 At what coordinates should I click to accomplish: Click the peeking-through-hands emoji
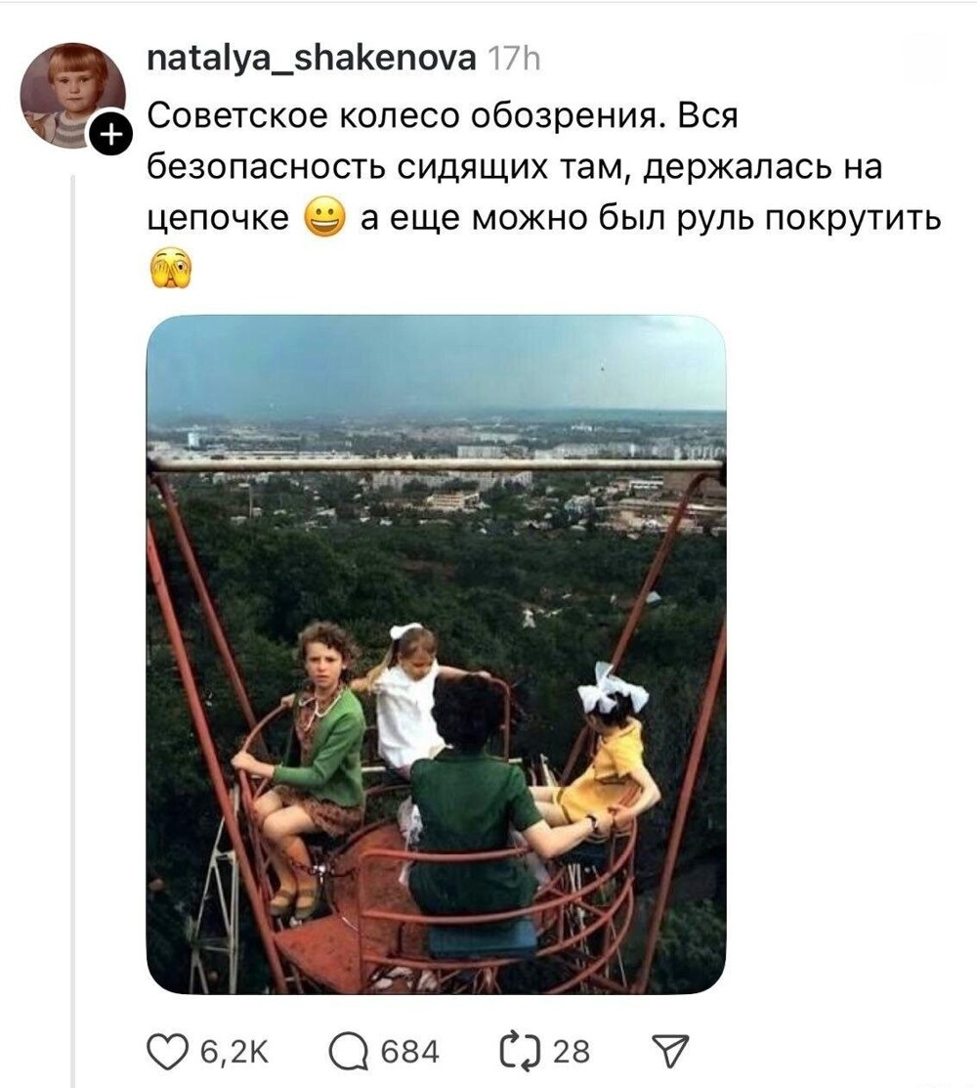point(171,268)
